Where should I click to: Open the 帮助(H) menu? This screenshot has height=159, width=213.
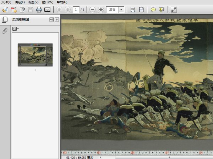[62, 2]
